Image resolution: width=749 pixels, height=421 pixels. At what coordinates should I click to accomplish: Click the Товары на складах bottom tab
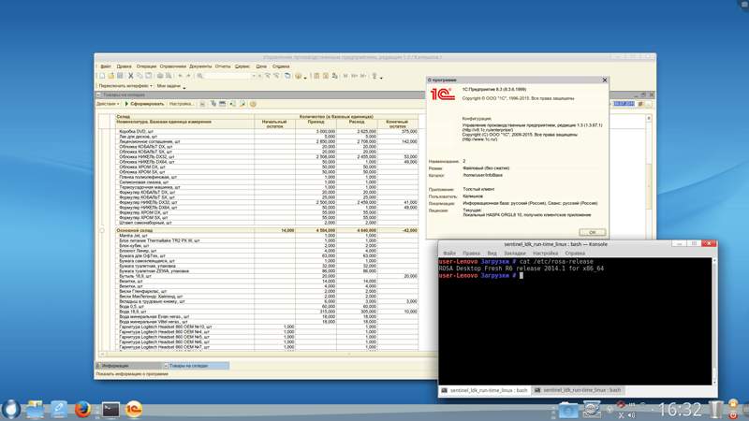(196, 366)
